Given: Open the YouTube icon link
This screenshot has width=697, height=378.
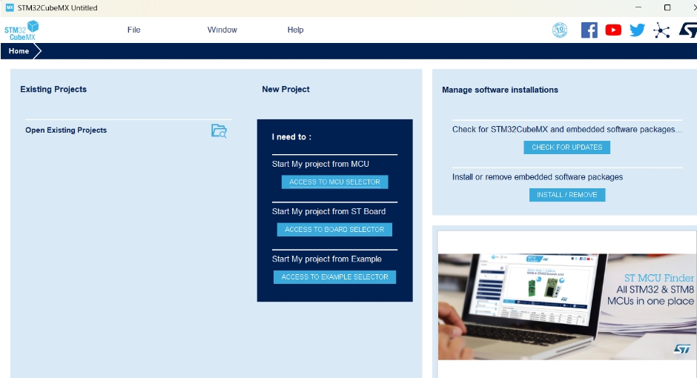Looking at the screenshot, I should [613, 30].
